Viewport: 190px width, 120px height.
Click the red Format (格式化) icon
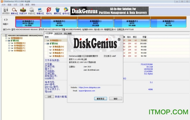click(x=49, y=11)
